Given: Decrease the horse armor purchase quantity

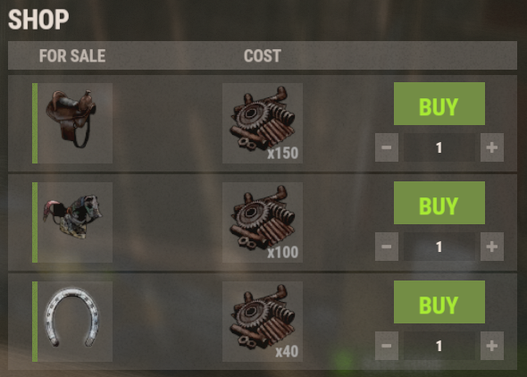Looking at the screenshot, I should tap(387, 247).
